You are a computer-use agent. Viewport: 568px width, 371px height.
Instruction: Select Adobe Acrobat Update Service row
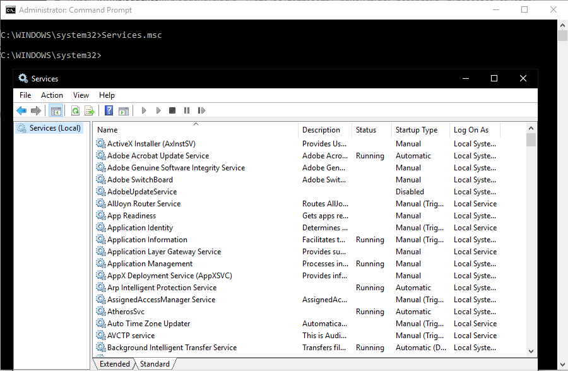click(297, 155)
